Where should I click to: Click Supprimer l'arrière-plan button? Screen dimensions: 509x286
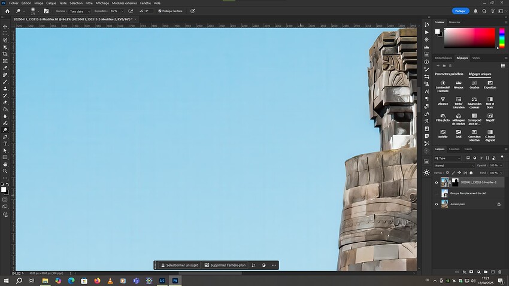coord(224,265)
